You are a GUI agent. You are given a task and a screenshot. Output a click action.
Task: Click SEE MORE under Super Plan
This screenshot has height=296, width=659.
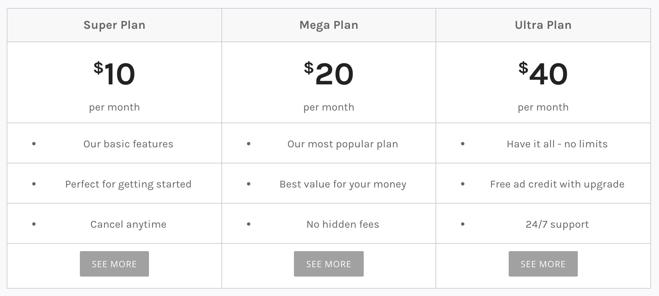click(114, 264)
